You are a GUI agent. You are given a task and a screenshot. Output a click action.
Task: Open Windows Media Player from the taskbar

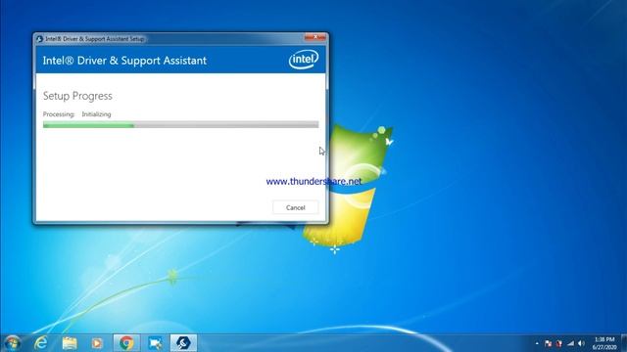pos(97,343)
